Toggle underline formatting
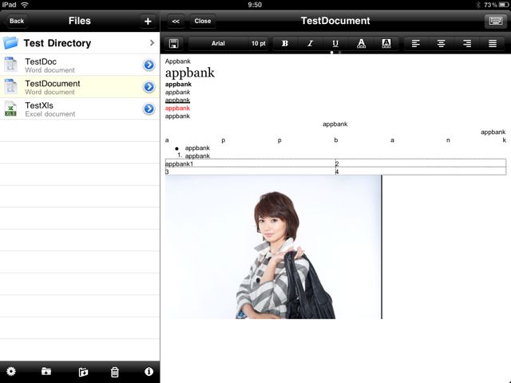 pos(335,43)
